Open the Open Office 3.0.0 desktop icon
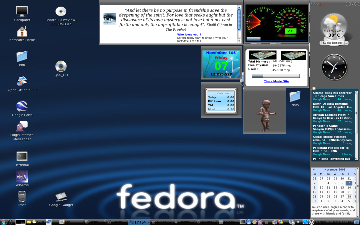 point(22,81)
